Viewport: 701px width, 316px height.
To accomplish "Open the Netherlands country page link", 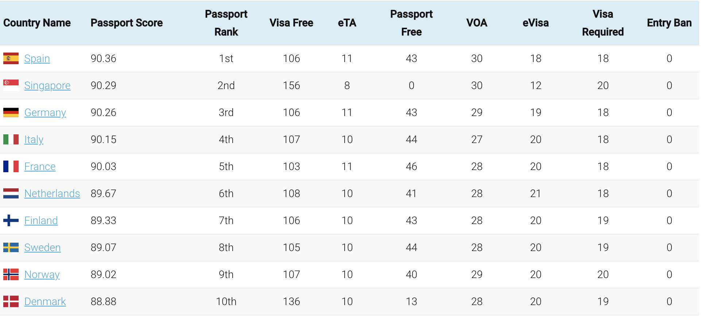I will point(52,193).
